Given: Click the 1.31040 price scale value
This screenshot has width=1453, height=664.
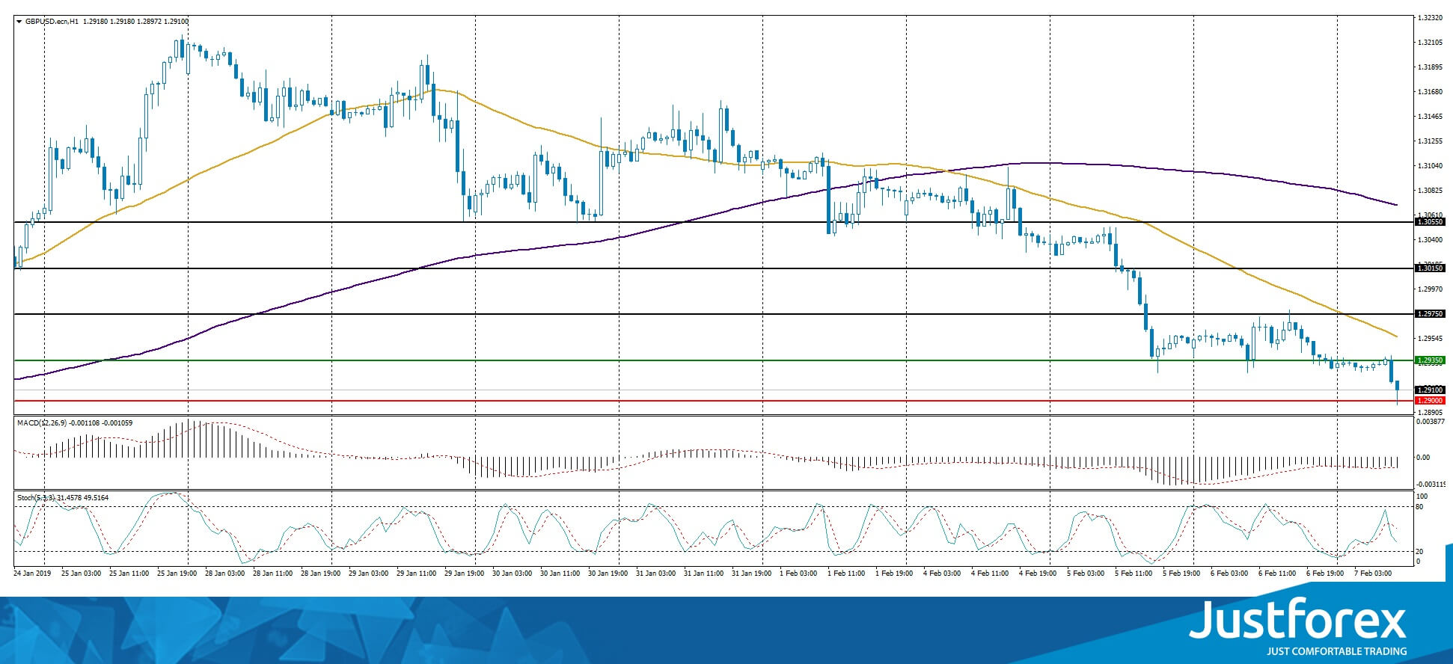Looking at the screenshot, I should pos(1430,166).
